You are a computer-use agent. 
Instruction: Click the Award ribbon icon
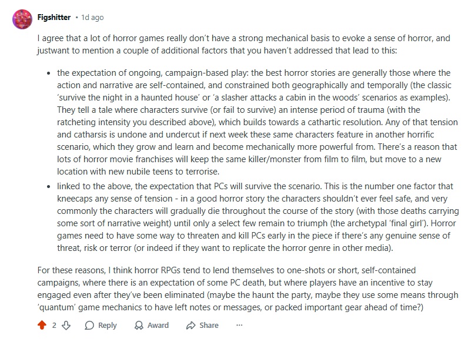tap(139, 325)
